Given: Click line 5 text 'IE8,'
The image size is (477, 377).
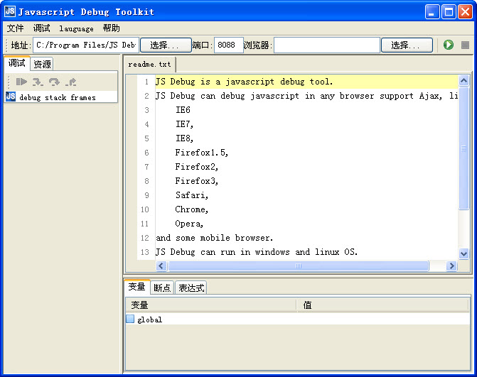Looking at the screenshot, I should point(184,138).
